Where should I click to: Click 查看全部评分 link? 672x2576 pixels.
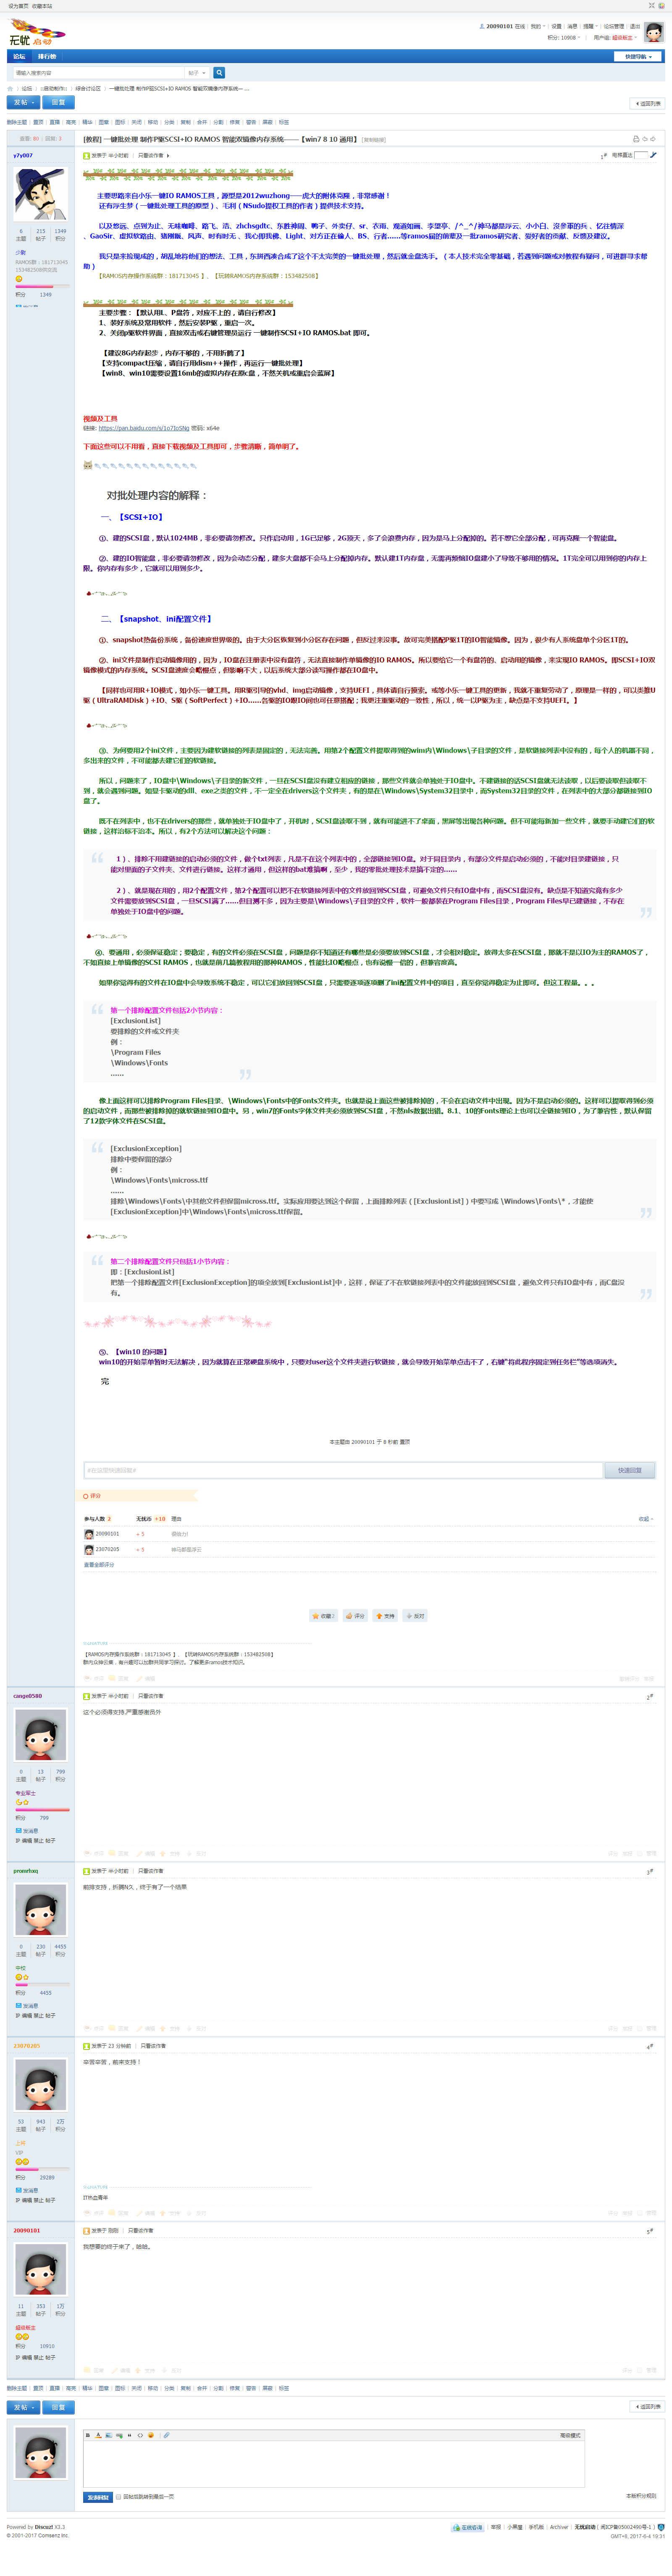pos(99,1565)
